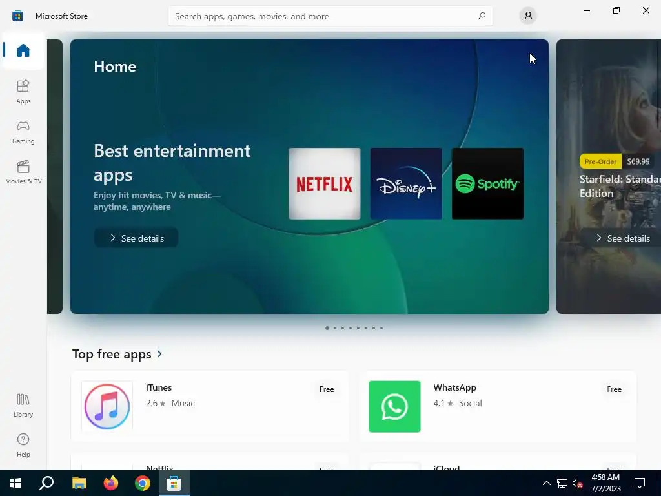Click the previous banner card at left
Viewport: 661px width, 496px height.
coord(55,176)
